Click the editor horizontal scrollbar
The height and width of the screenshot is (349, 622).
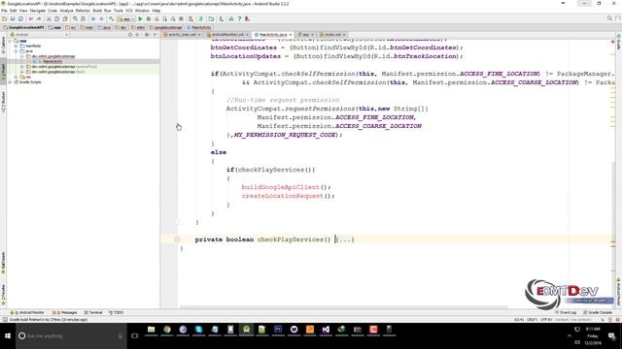(x=343, y=306)
